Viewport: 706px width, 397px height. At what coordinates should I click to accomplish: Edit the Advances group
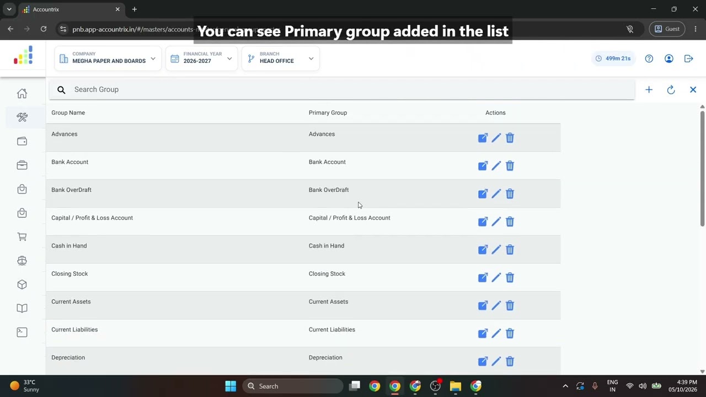point(496,138)
